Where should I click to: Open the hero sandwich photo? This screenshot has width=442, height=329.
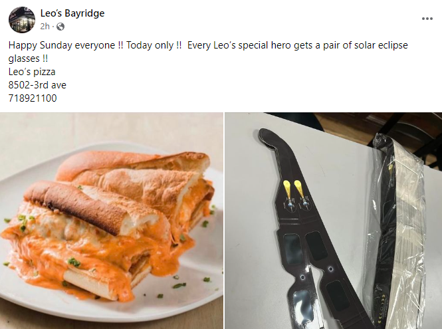click(x=112, y=221)
